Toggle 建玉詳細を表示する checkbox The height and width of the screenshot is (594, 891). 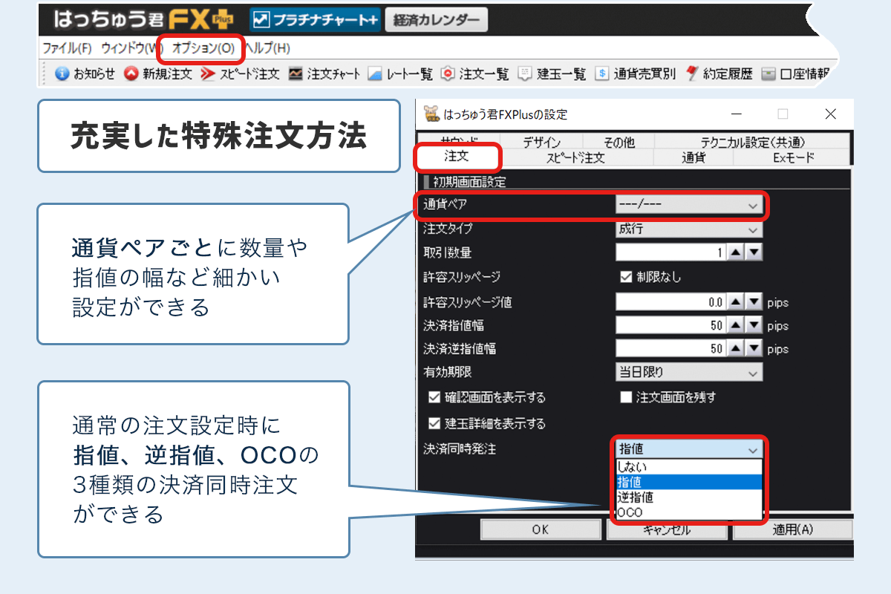pos(434,424)
